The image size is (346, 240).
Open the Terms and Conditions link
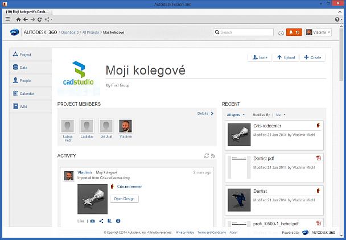[212, 233]
